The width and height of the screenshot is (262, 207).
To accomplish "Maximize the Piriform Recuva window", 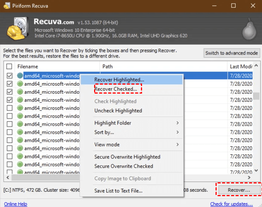I will (234, 6).
